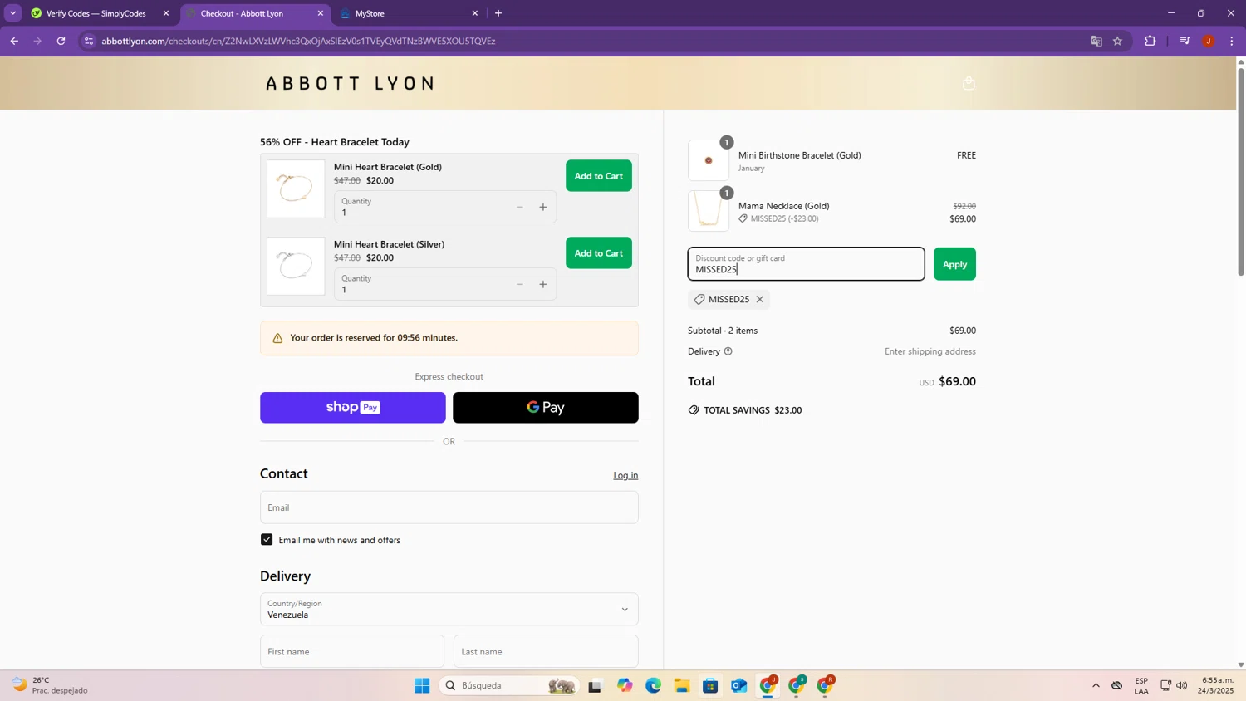The height and width of the screenshot is (701, 1246).
Task: Bookmark this page with star icon
Action: [x=1118, y=41]
